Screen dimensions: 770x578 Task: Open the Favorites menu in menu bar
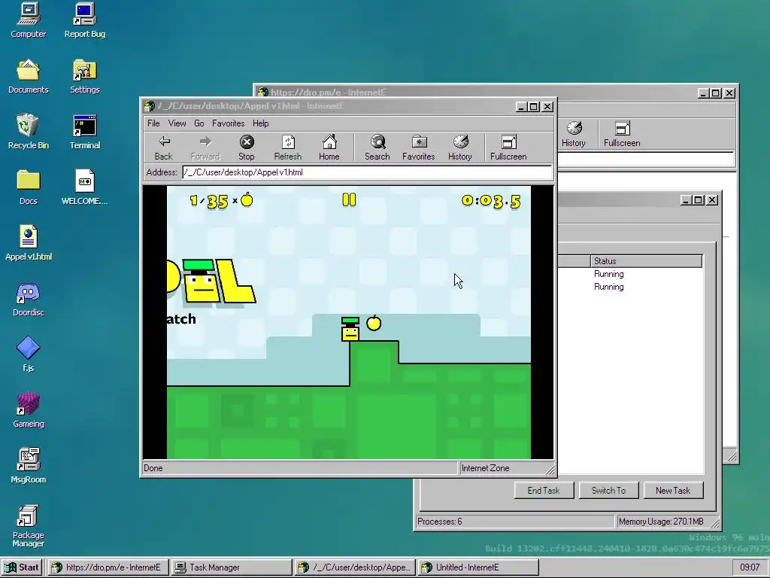coord(229,123)
